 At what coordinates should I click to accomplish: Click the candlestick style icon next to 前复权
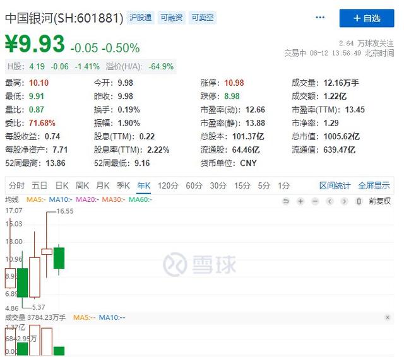359,201
